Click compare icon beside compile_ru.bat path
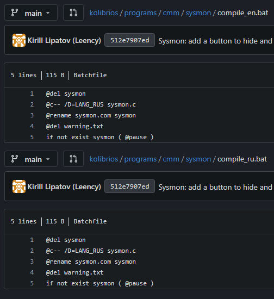 [73, 159]
